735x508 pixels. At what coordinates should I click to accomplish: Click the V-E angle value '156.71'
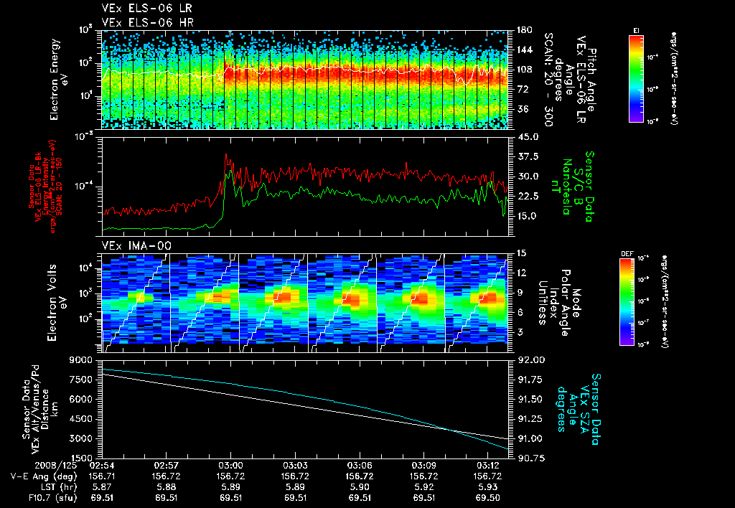(x=102, y=476)
